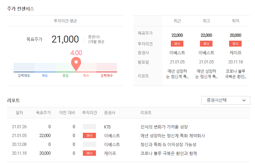Click 20,000 target price in report table
The image size is (255, 163).
click(x=45, y=153)
